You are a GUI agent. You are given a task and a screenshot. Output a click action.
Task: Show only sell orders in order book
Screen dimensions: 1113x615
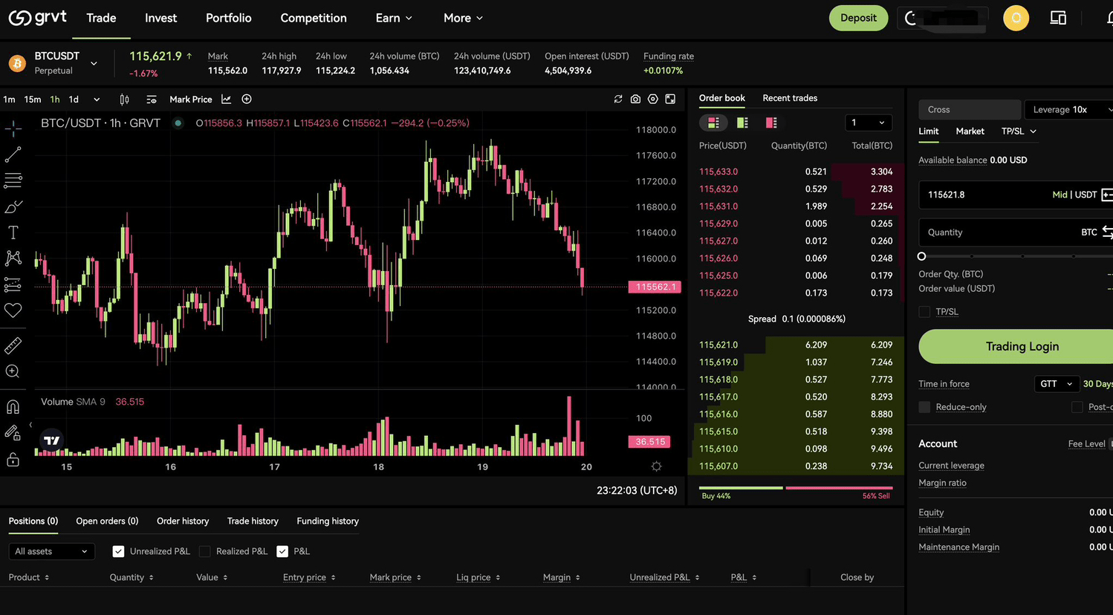(x=771, y=123)
